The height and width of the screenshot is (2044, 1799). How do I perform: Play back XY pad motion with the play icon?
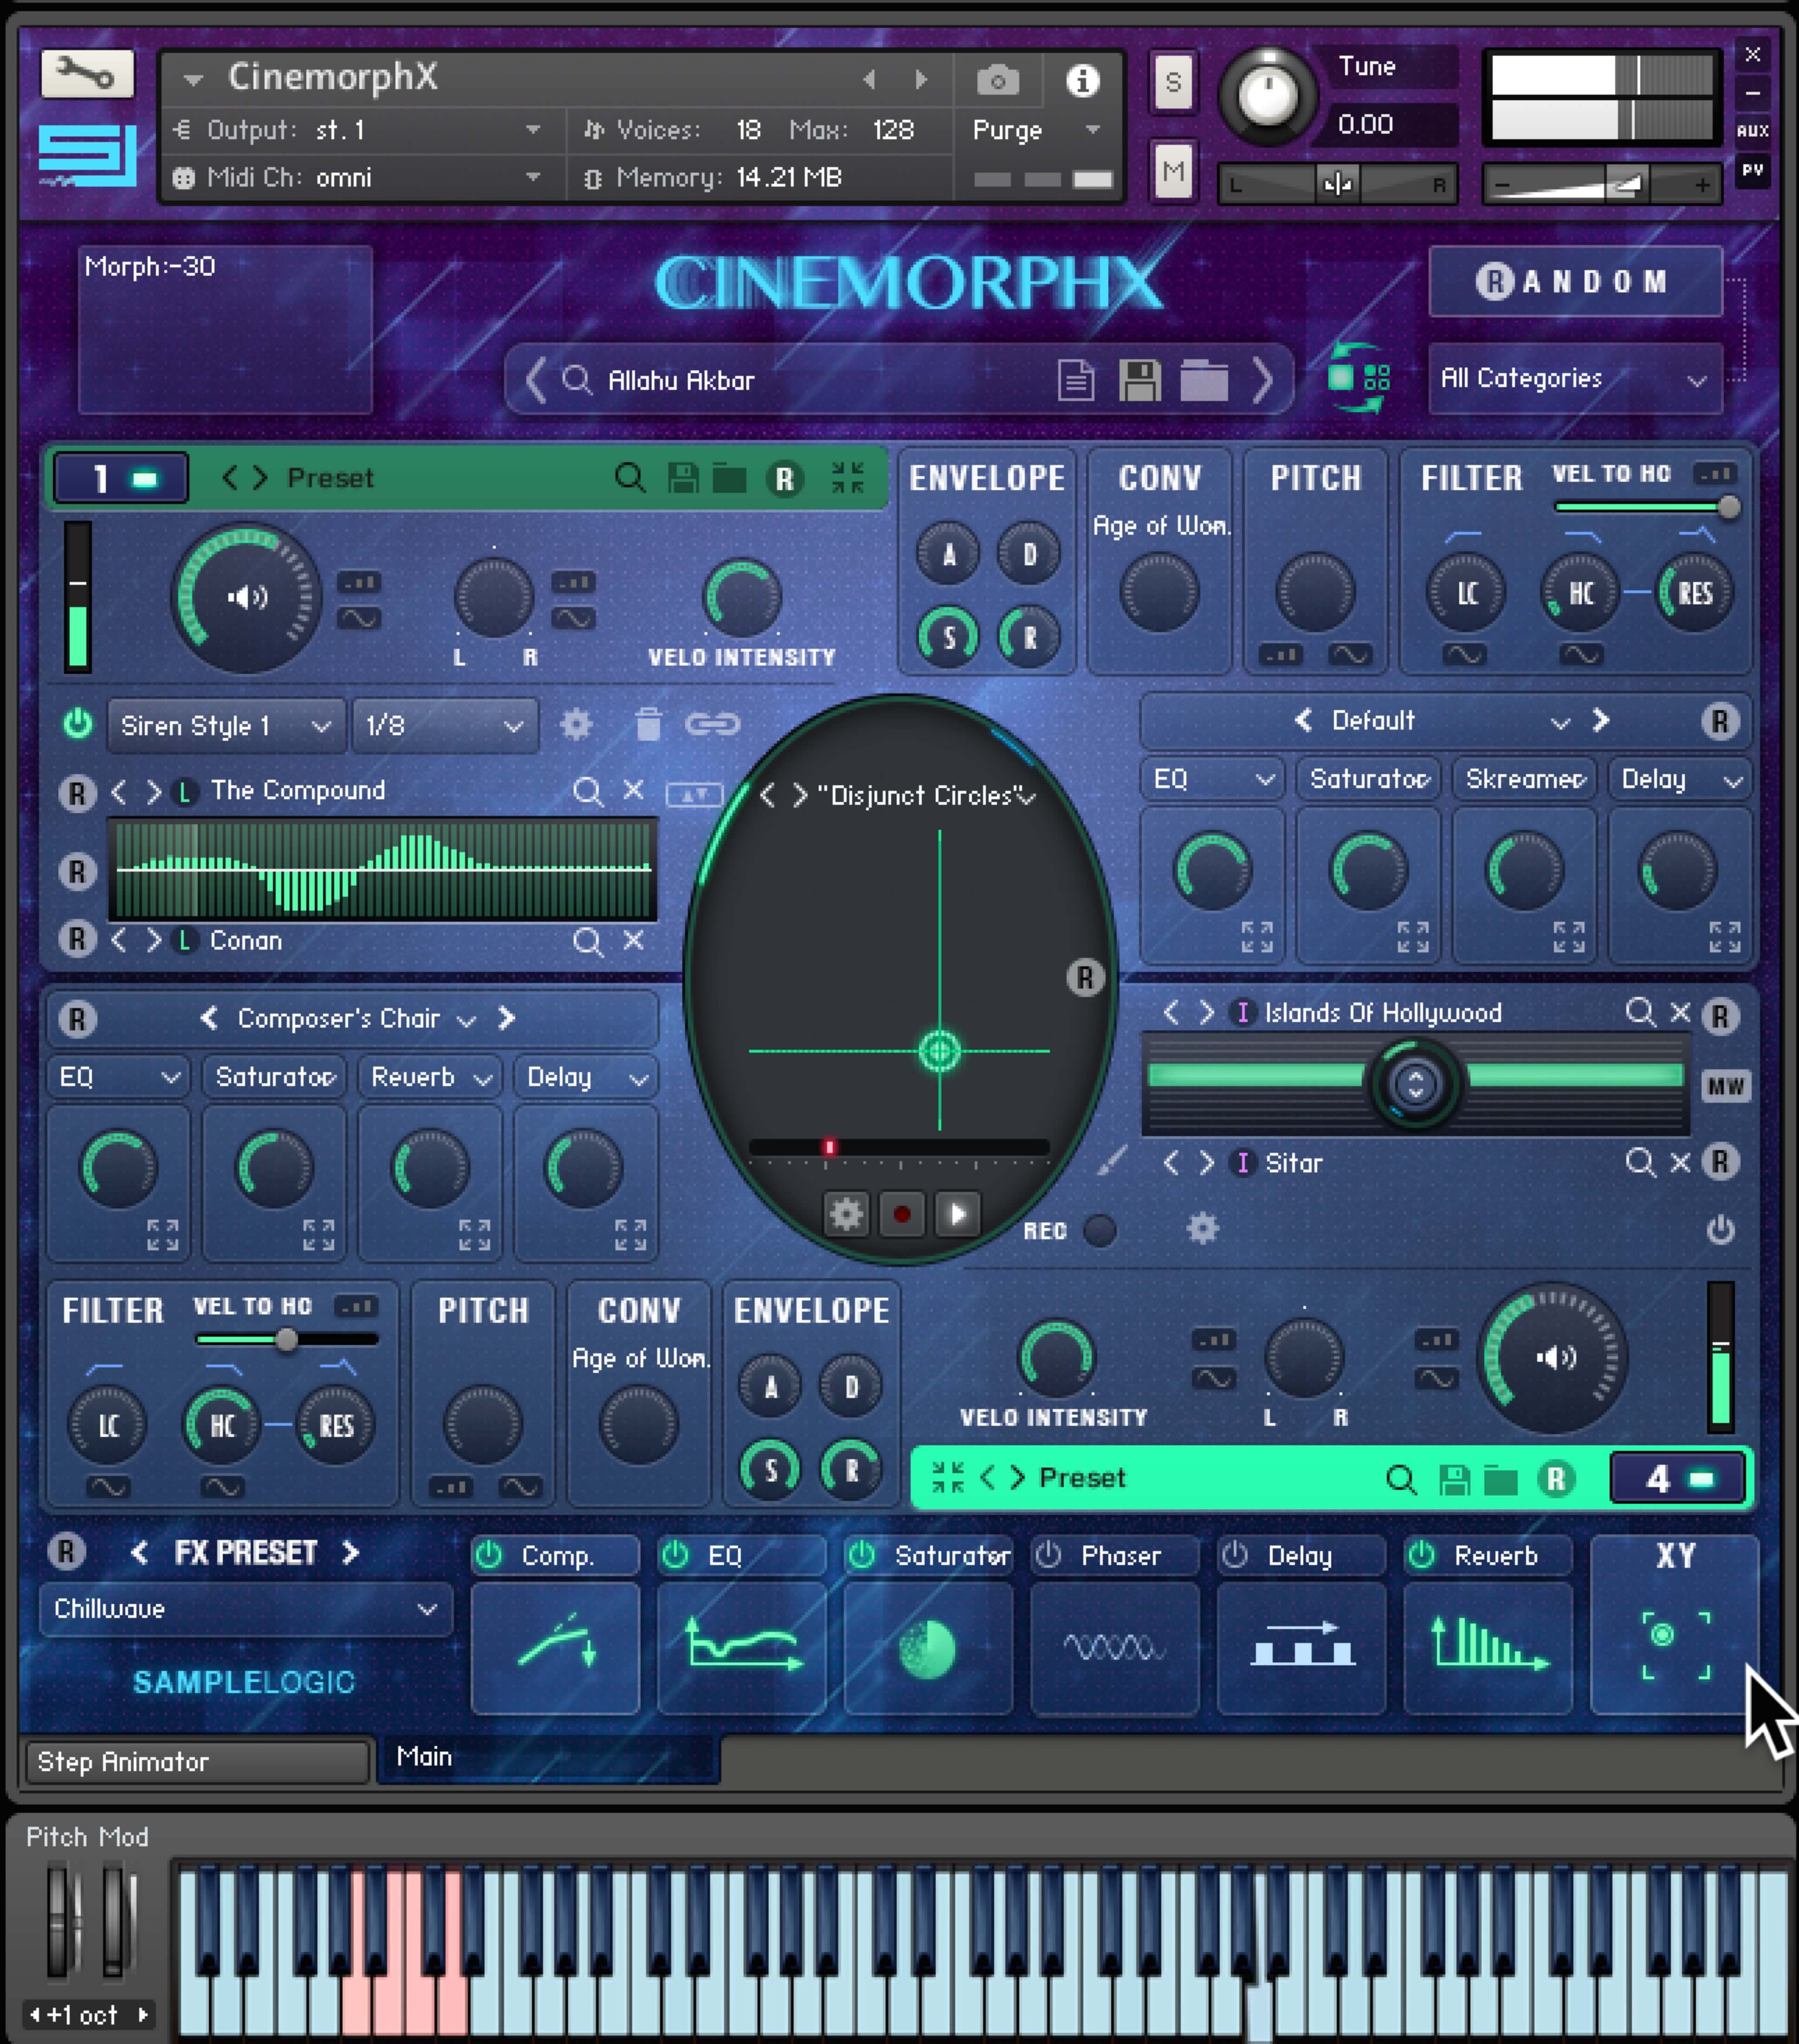[956, 1214]
